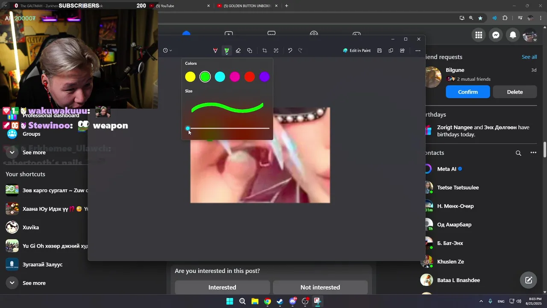Click the captured screenshot image
This screenshot has width=547, height=308.
260,171
